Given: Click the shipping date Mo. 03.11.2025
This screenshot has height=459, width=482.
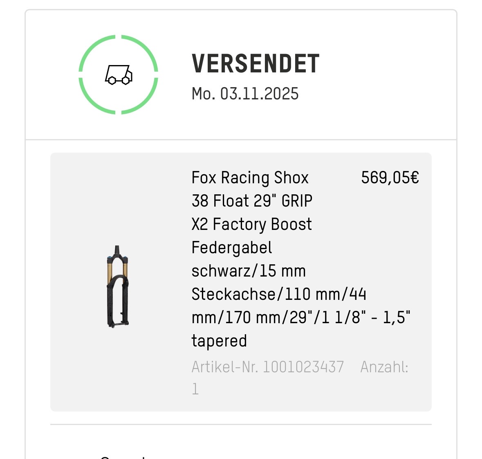Looking at the screenshot, I should pyautogui.click(x=245, y=94).
